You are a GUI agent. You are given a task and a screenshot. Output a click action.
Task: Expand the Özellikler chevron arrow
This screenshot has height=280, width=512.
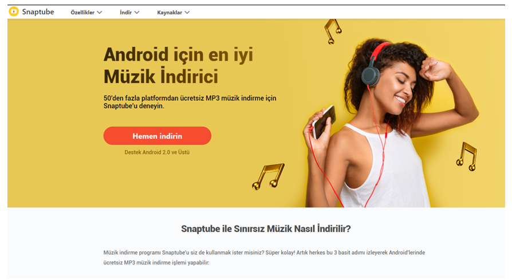[x=100, y=13]
